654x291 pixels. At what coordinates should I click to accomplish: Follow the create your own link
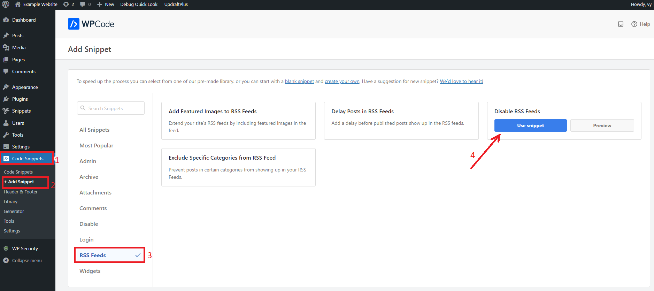tap(342, 81)
